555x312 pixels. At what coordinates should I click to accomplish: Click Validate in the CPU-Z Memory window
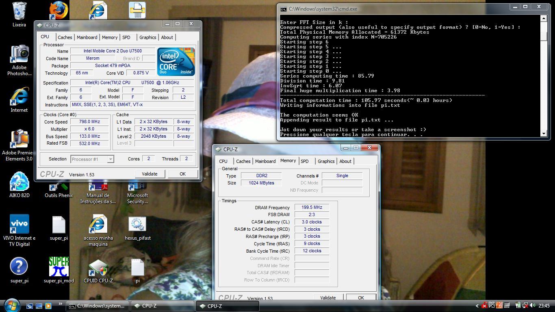point(328,297)
